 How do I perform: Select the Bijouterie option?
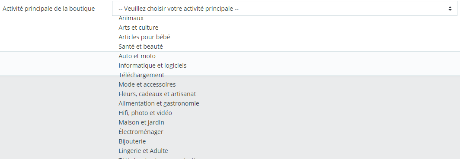click(x=132, y=141)
